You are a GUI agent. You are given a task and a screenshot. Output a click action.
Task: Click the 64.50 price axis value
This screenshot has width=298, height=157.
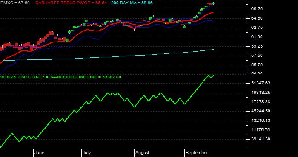click(257, 18)
